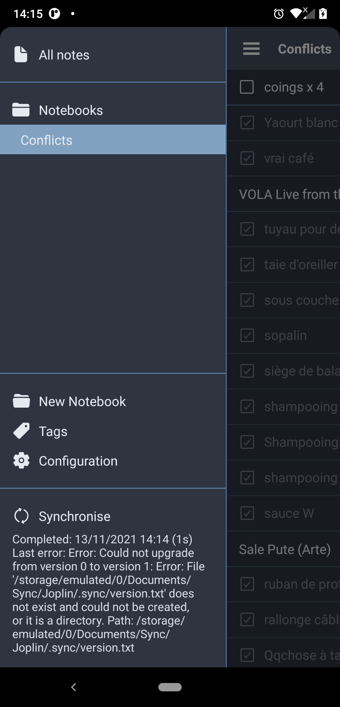Open Tags using the tag icon
The image size is (340, 707).
point(21,431)
